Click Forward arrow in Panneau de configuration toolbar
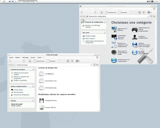 click(95, 12)
